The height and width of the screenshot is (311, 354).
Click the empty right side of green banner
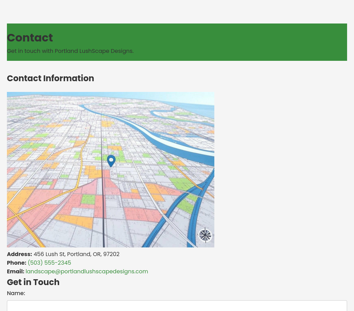click(x=259, y=41)
